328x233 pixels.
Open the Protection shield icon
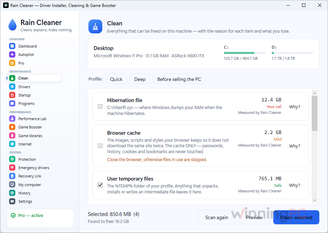[x=12, y=159]
